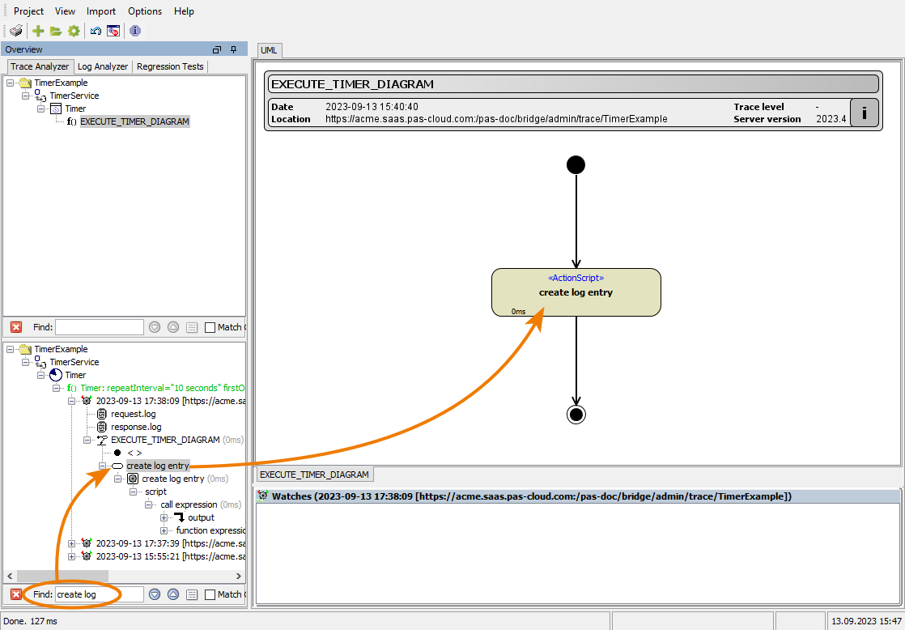Click the lower Find input field
This screenshot has height=630, width=905.
[99, 594]
